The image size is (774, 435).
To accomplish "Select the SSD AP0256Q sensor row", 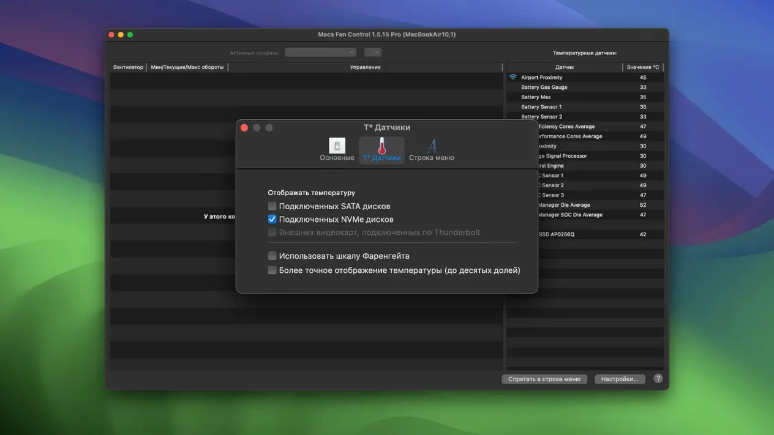I will [x=601, y=234].
